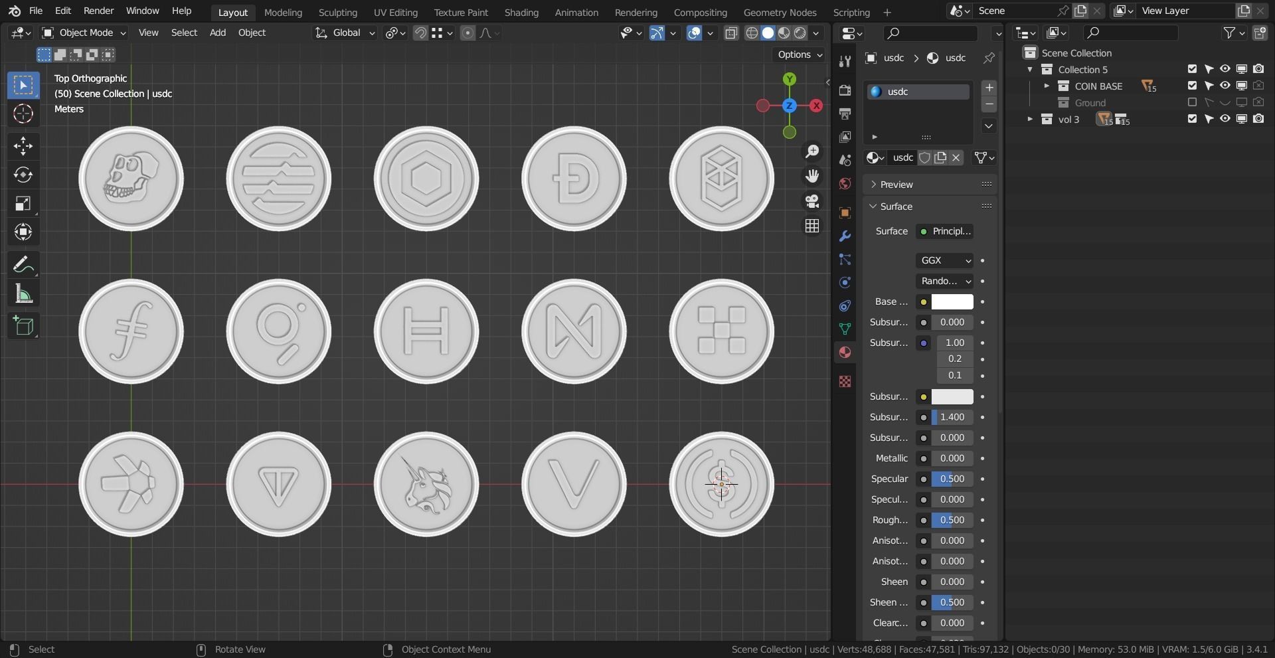The width and height of the screenshot is (1275, 658).
Task: Open the Physics properties tab
Action: click(845, 282)
